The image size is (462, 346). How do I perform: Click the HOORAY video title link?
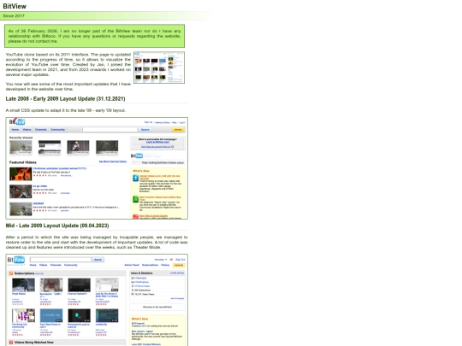point(38,203)
